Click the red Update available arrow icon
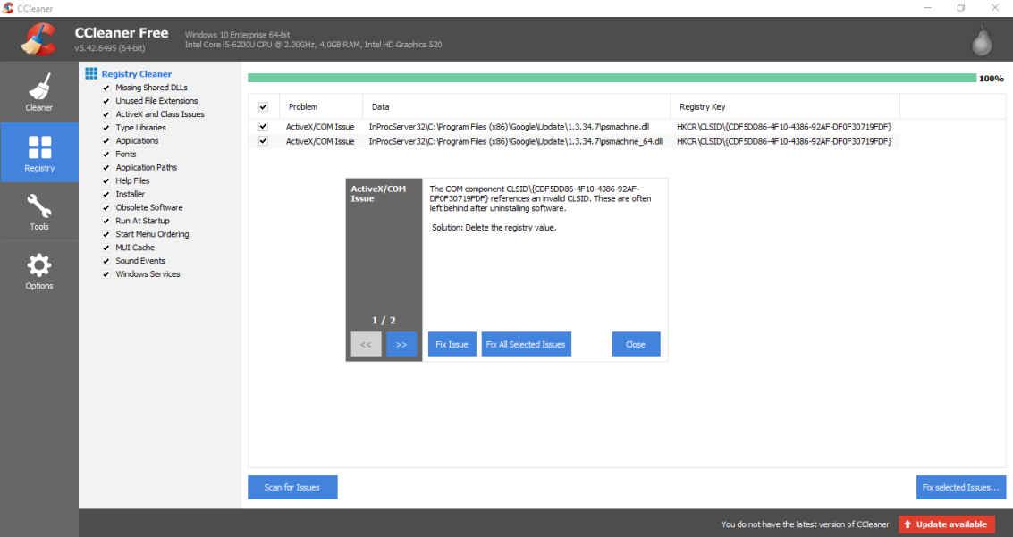The width and height of the screenshot is (1013, 537). click(x=907, y=524)
